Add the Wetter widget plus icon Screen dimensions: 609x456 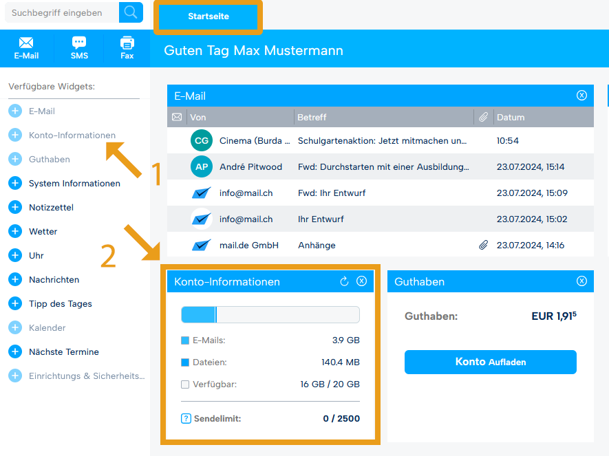[x=15, y=231]
